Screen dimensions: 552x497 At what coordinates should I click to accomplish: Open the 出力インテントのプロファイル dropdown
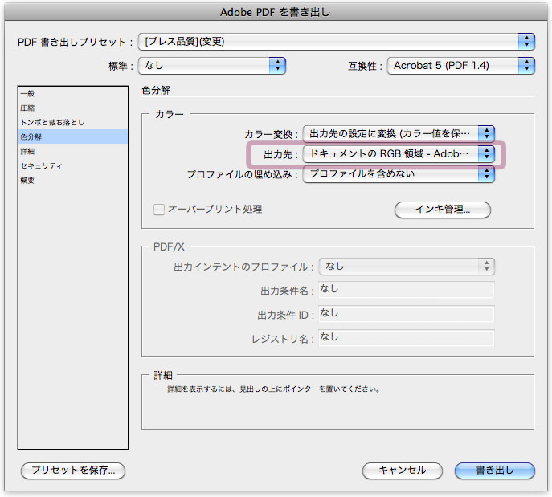click(407, 267)
